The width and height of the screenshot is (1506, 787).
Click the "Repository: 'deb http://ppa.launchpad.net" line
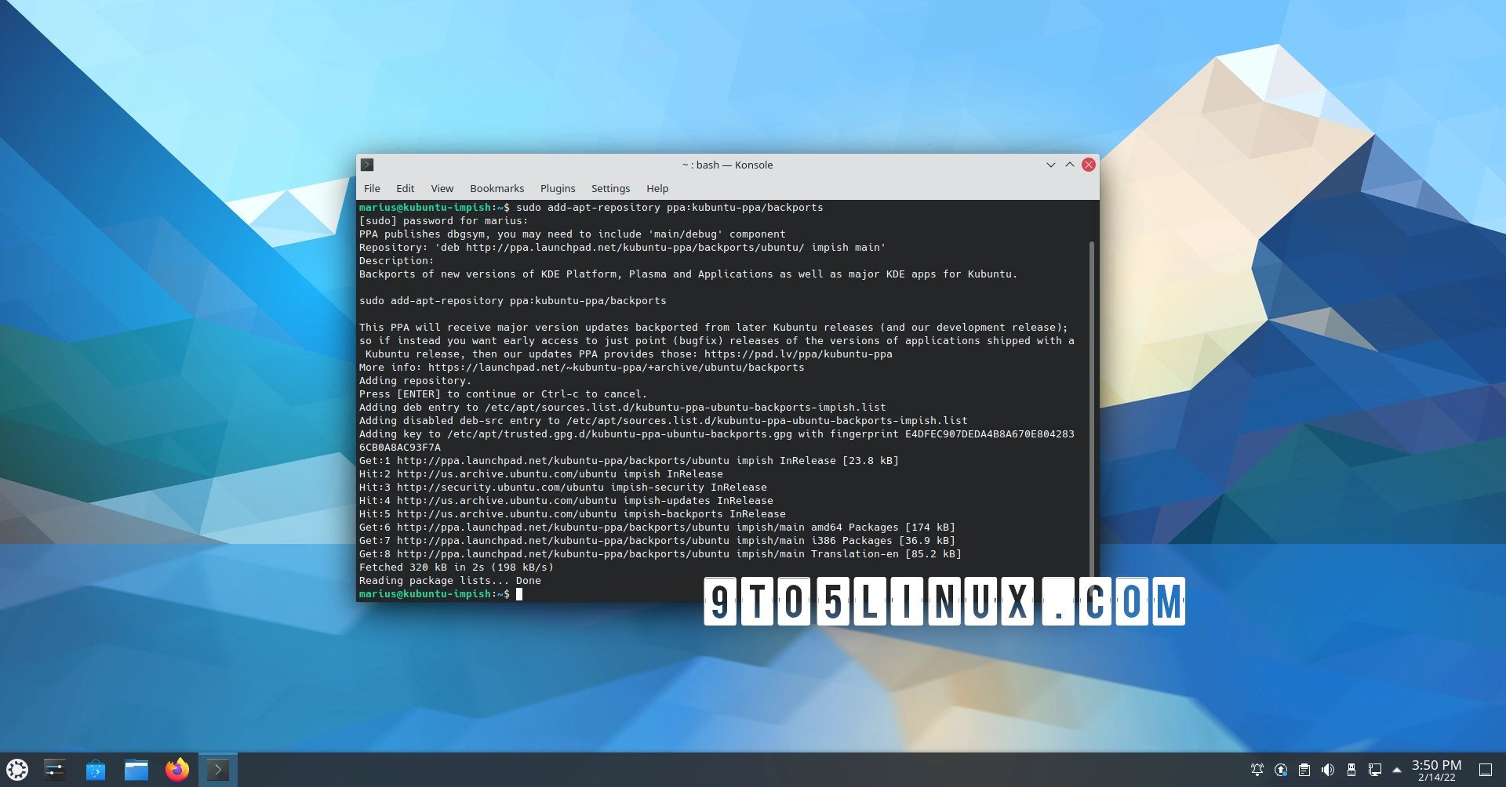tap(623, 248)
